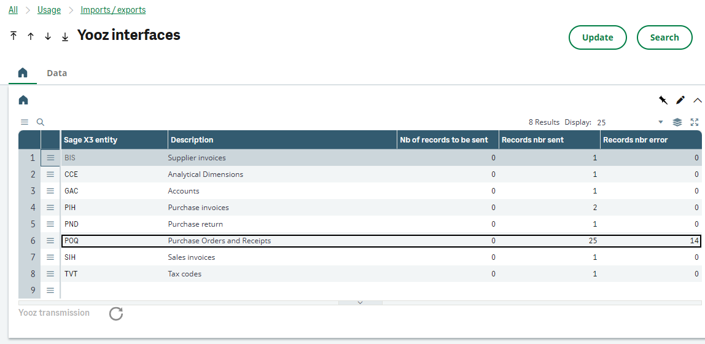Switch to the Data tab

point(57,73)
